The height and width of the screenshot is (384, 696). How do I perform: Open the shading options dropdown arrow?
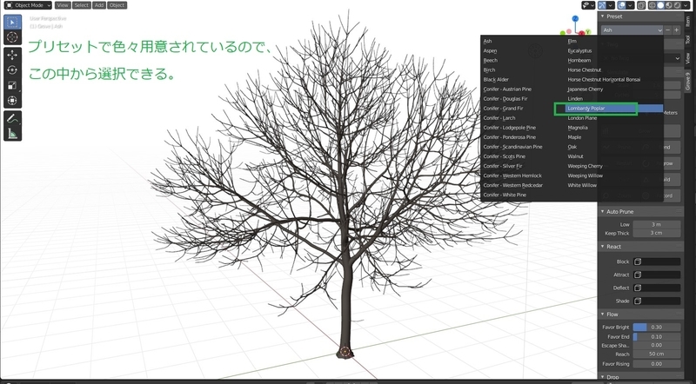686,5
